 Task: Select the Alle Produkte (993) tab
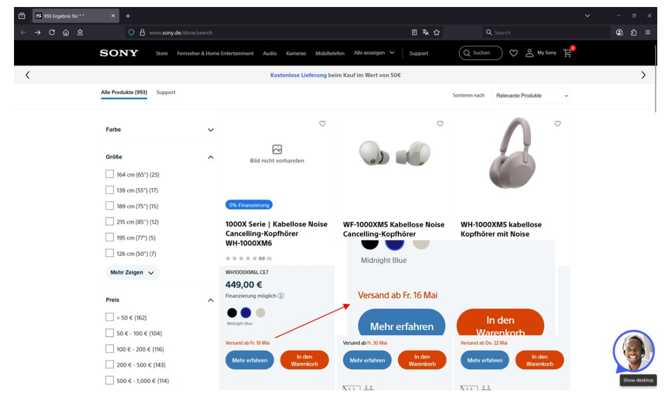click(124, 92)
